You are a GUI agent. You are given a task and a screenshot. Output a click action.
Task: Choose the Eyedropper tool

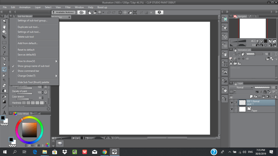[x=4, y=53]
